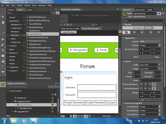Open the Visibility dropdown in Appearance
This screenshot has width=166, height=124.
click(x=150, y=45)
